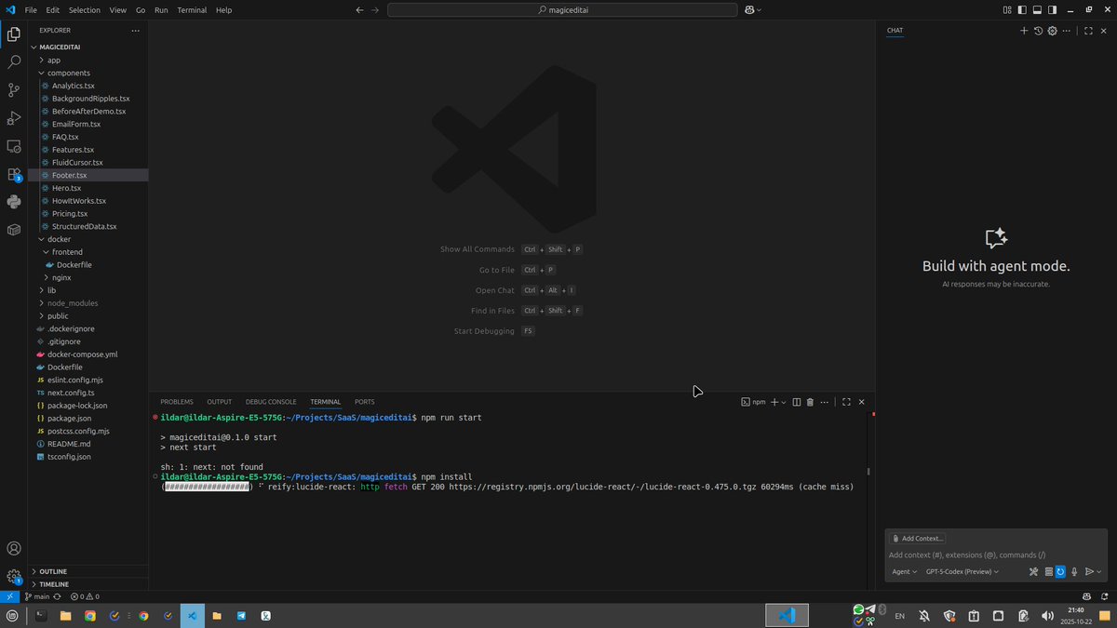Screen dimensions: 1117x628
Task: Open the Source Control view
Action: tap(13, 90)
